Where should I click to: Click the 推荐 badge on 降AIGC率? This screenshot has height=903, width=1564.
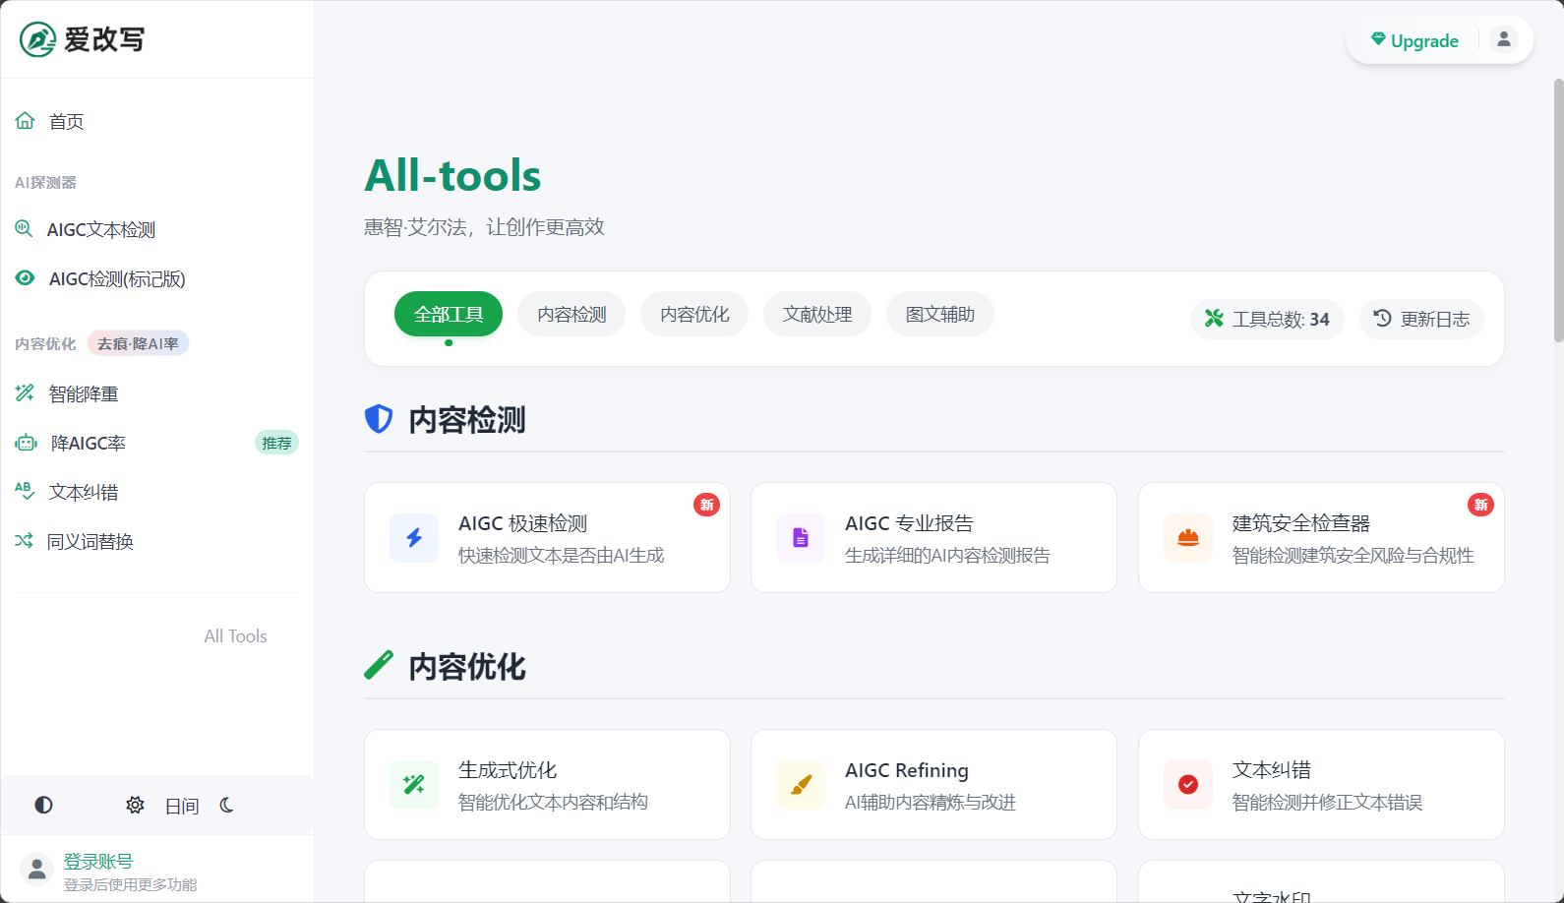276,443
